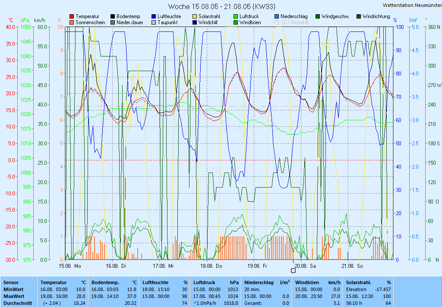
Task: Click the temperature min value 10.8
Action: pos(81,289)
